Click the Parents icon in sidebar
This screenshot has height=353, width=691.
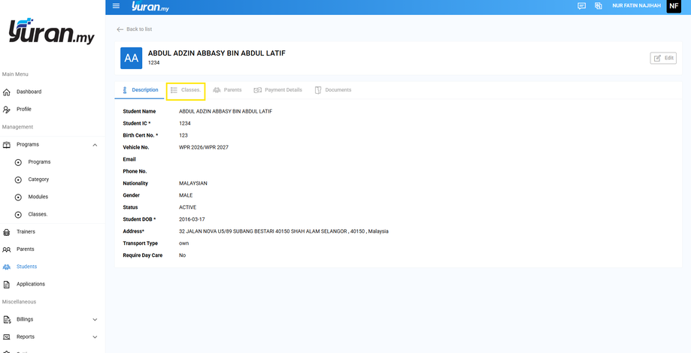(6, 249)
